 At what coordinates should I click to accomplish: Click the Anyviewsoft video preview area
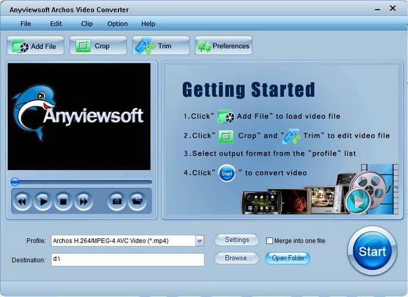point(79,116)
